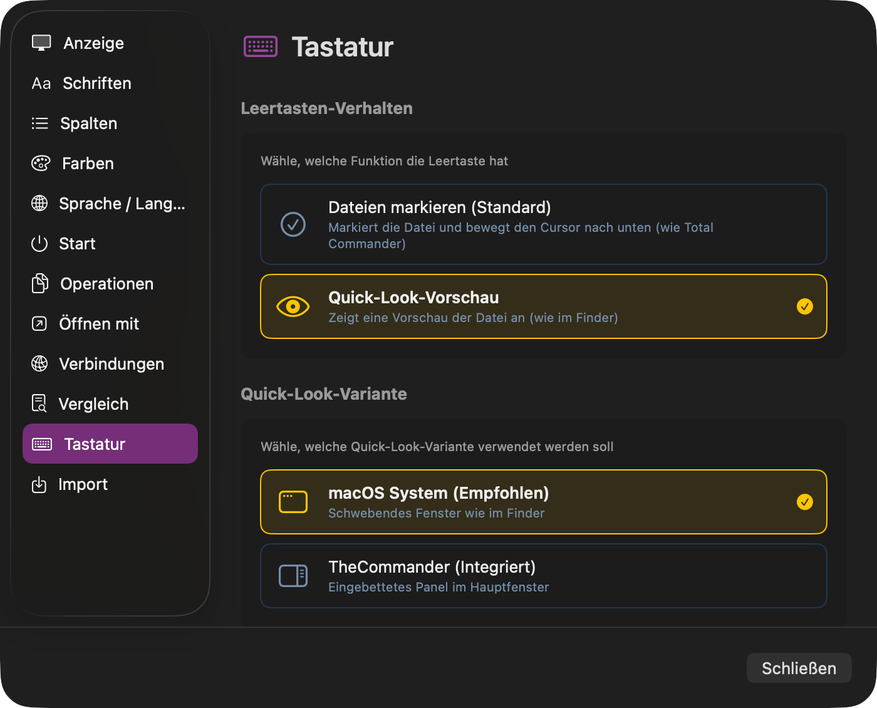Open the Farben color palette icon
The height and width of the screenshot is (708, 877).
point(40,163)
